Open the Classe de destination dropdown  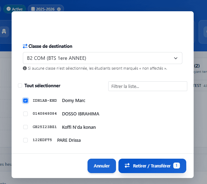pos(102,58)
